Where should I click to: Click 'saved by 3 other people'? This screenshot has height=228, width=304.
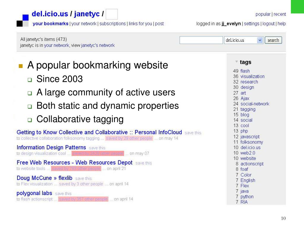point(81,184)
